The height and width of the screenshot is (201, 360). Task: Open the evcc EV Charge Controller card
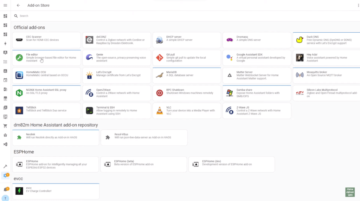click(x=56, y=191)
